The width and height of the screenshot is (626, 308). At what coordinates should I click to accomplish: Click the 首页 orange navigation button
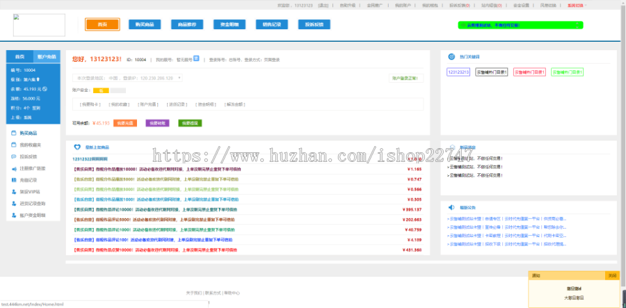[x=102, y=24]
